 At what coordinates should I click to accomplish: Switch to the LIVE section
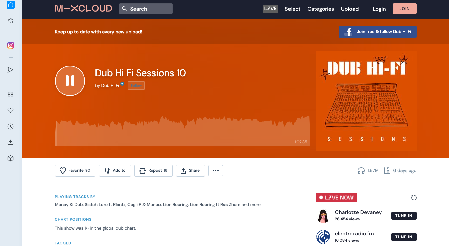click(x=270, y=9)
